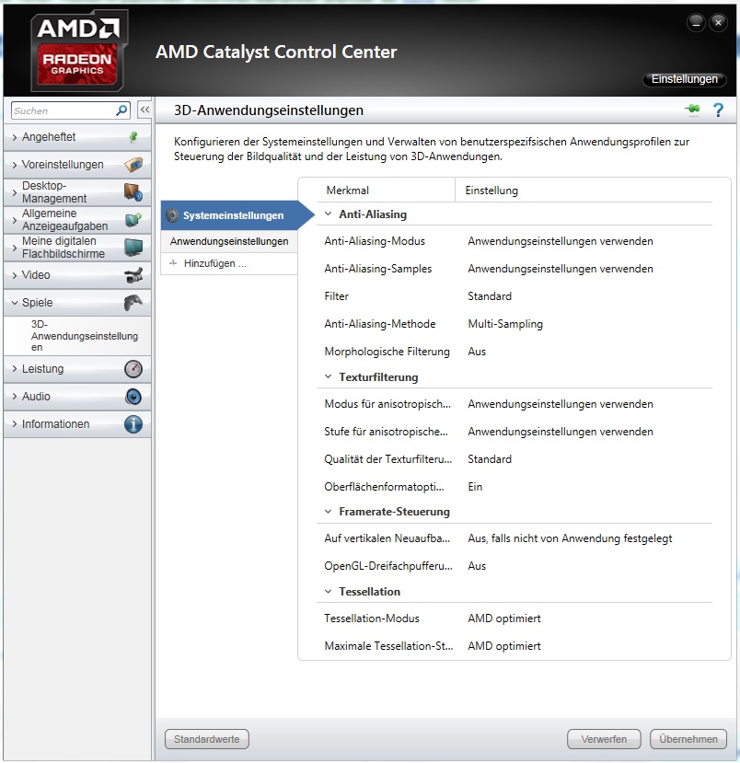Click the gear icon beside Systemeinstellungen
This screenshot has height=763, width=740.
click(172, 215)
